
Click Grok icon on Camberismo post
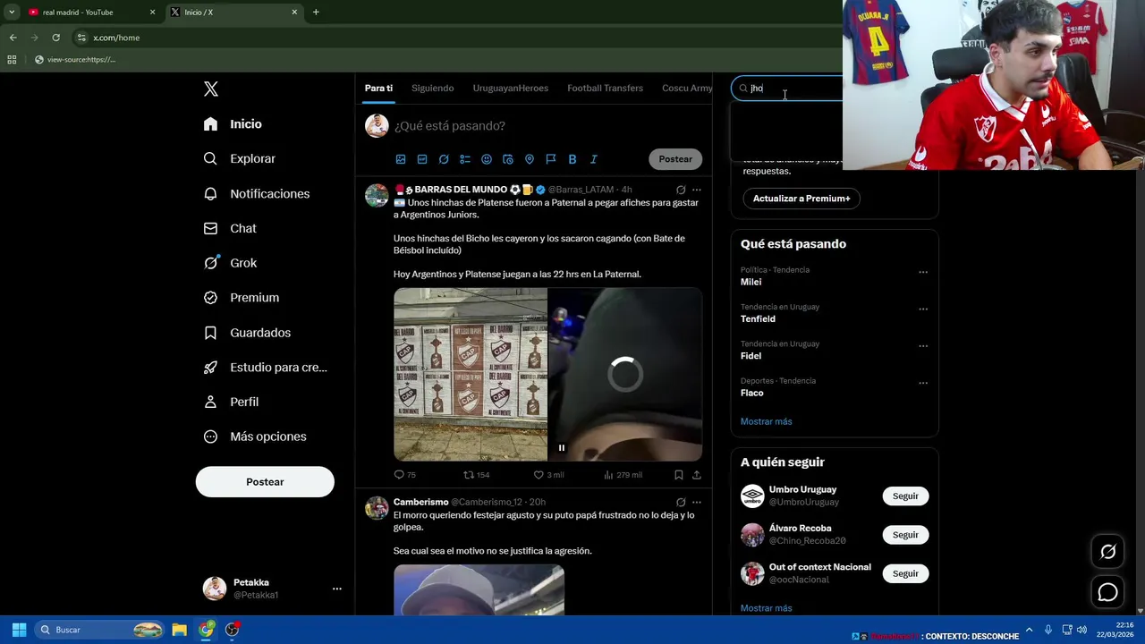click(x=681, y=503)
